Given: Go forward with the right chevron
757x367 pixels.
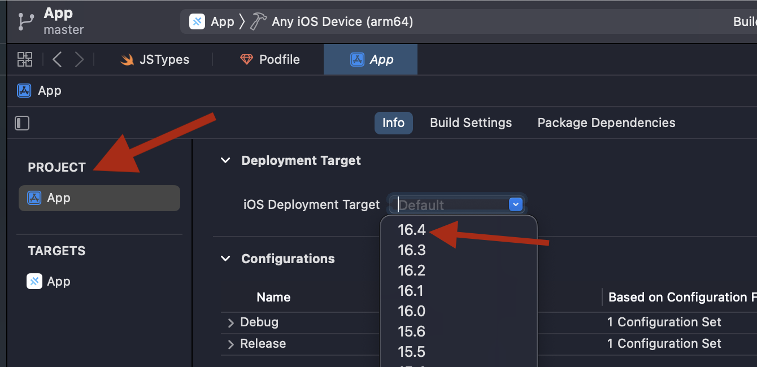Looking at the screenshot, I should tap(80, 59).
